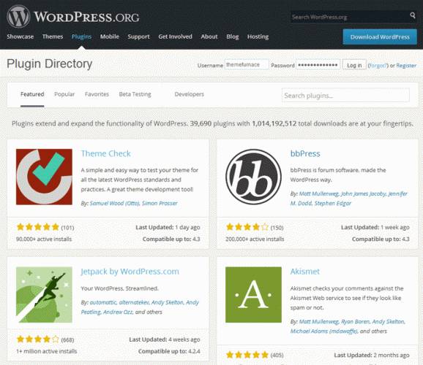Click the magnifier icon in WordPress.org search
Viewport: 423px width, 365px height.
coord(413,15)
